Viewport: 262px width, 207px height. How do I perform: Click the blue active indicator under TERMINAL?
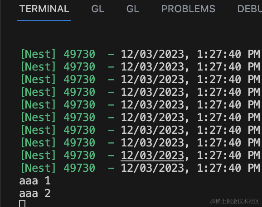point(44,20)
